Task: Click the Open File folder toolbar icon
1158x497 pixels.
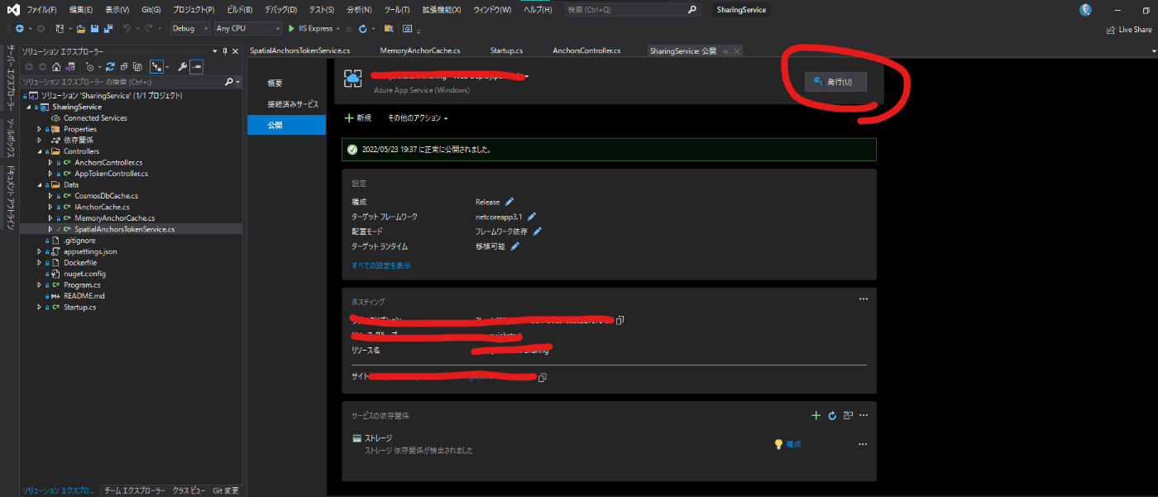Action: point(81,28)
